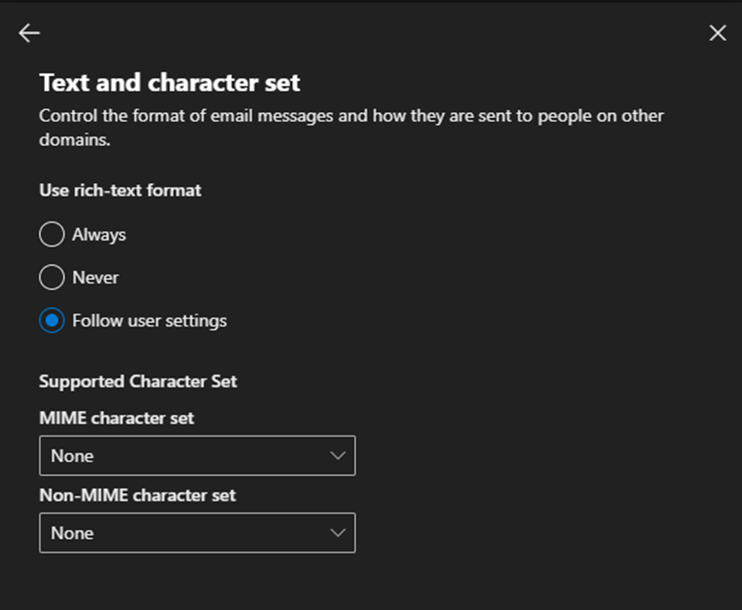Click the back arrow to return
The width and height of the screenshot is (742, 610).
pos(29,33)
